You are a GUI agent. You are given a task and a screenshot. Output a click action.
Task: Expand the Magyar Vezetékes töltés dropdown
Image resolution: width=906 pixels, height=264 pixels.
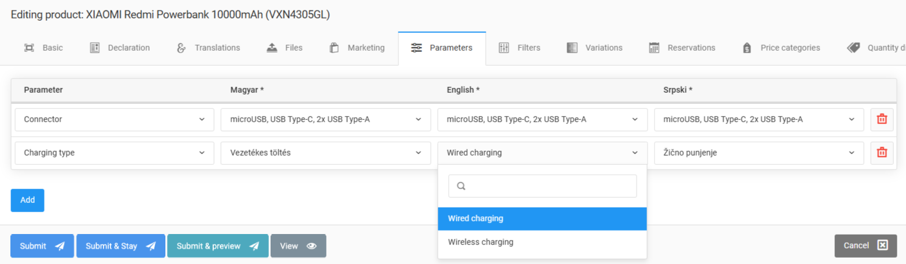[326, 153]
